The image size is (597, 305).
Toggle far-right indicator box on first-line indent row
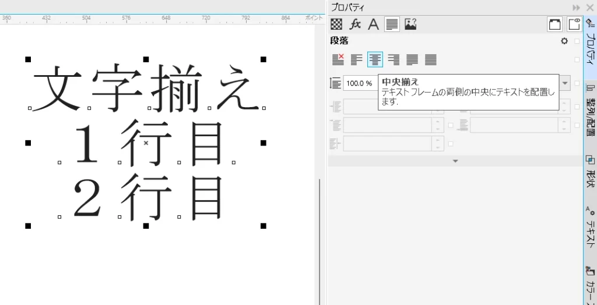(x=577, y=107)
